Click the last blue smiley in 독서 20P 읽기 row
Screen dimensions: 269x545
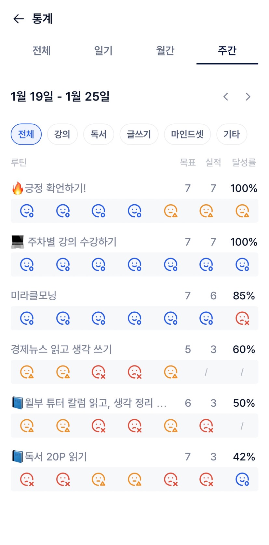(242, 479)
